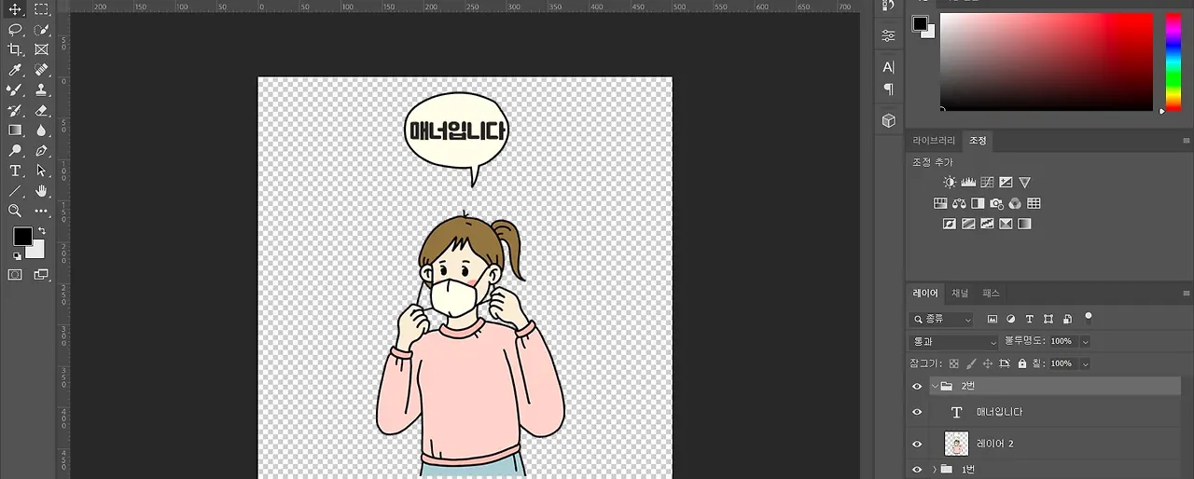Swap foreground and background colors

coord(41,230)
